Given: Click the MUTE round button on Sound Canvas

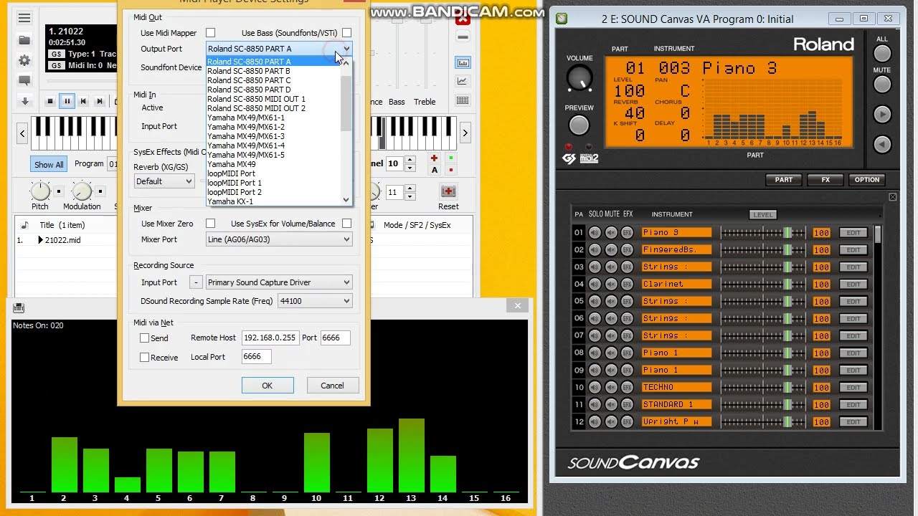Looking at the screenshot, I should [x=882, y=84].
